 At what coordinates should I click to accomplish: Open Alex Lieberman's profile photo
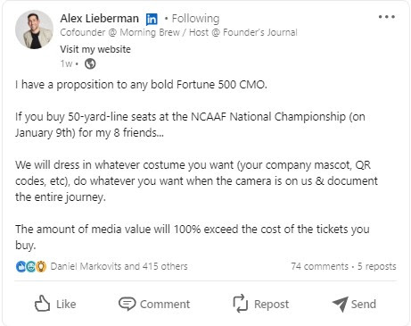pyautogui.click(x=34, y=29)
